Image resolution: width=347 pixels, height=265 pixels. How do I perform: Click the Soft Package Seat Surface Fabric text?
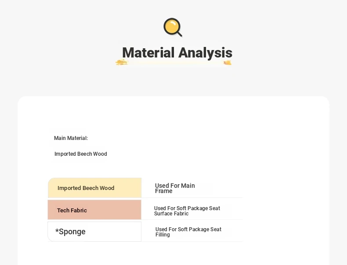pyautogui.click(x=187, y=211)
